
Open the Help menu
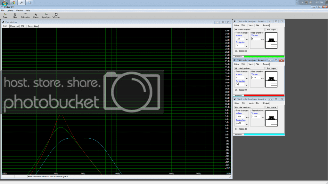(28, 11)
